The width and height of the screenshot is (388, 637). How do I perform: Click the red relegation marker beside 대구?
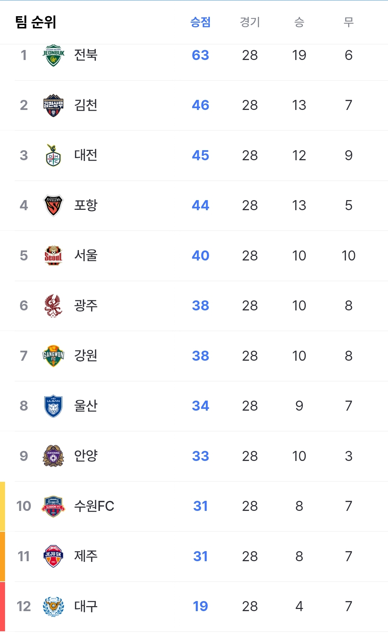tap(3, 606)
